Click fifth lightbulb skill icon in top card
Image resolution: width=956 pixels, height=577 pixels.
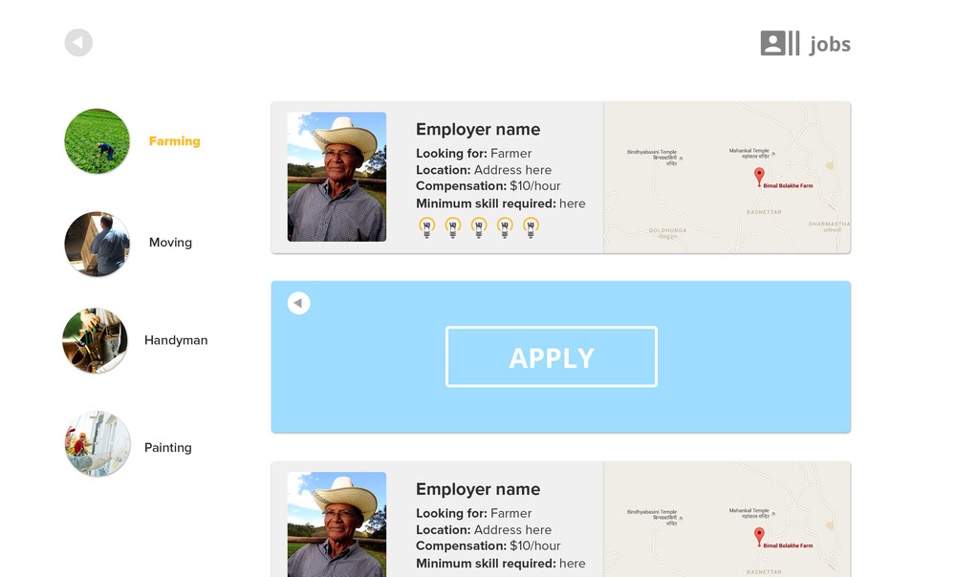click(x=531, y=227)
